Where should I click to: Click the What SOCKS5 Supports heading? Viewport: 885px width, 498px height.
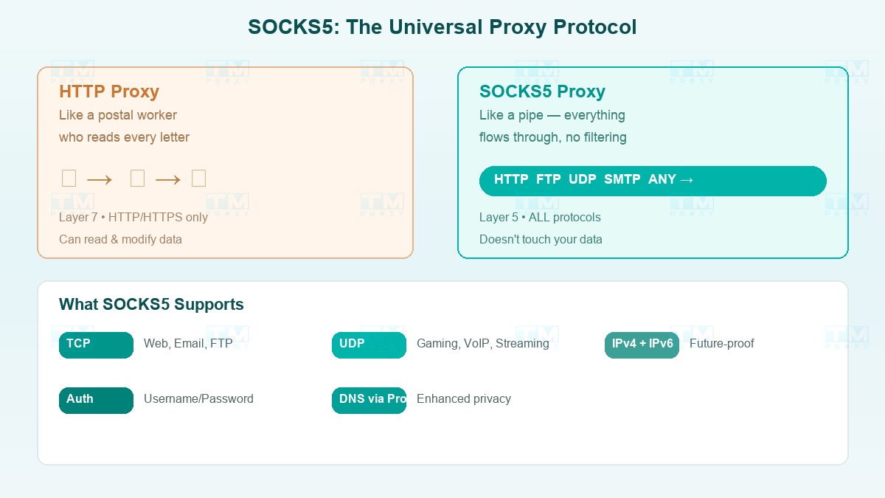tap(151, 305)
